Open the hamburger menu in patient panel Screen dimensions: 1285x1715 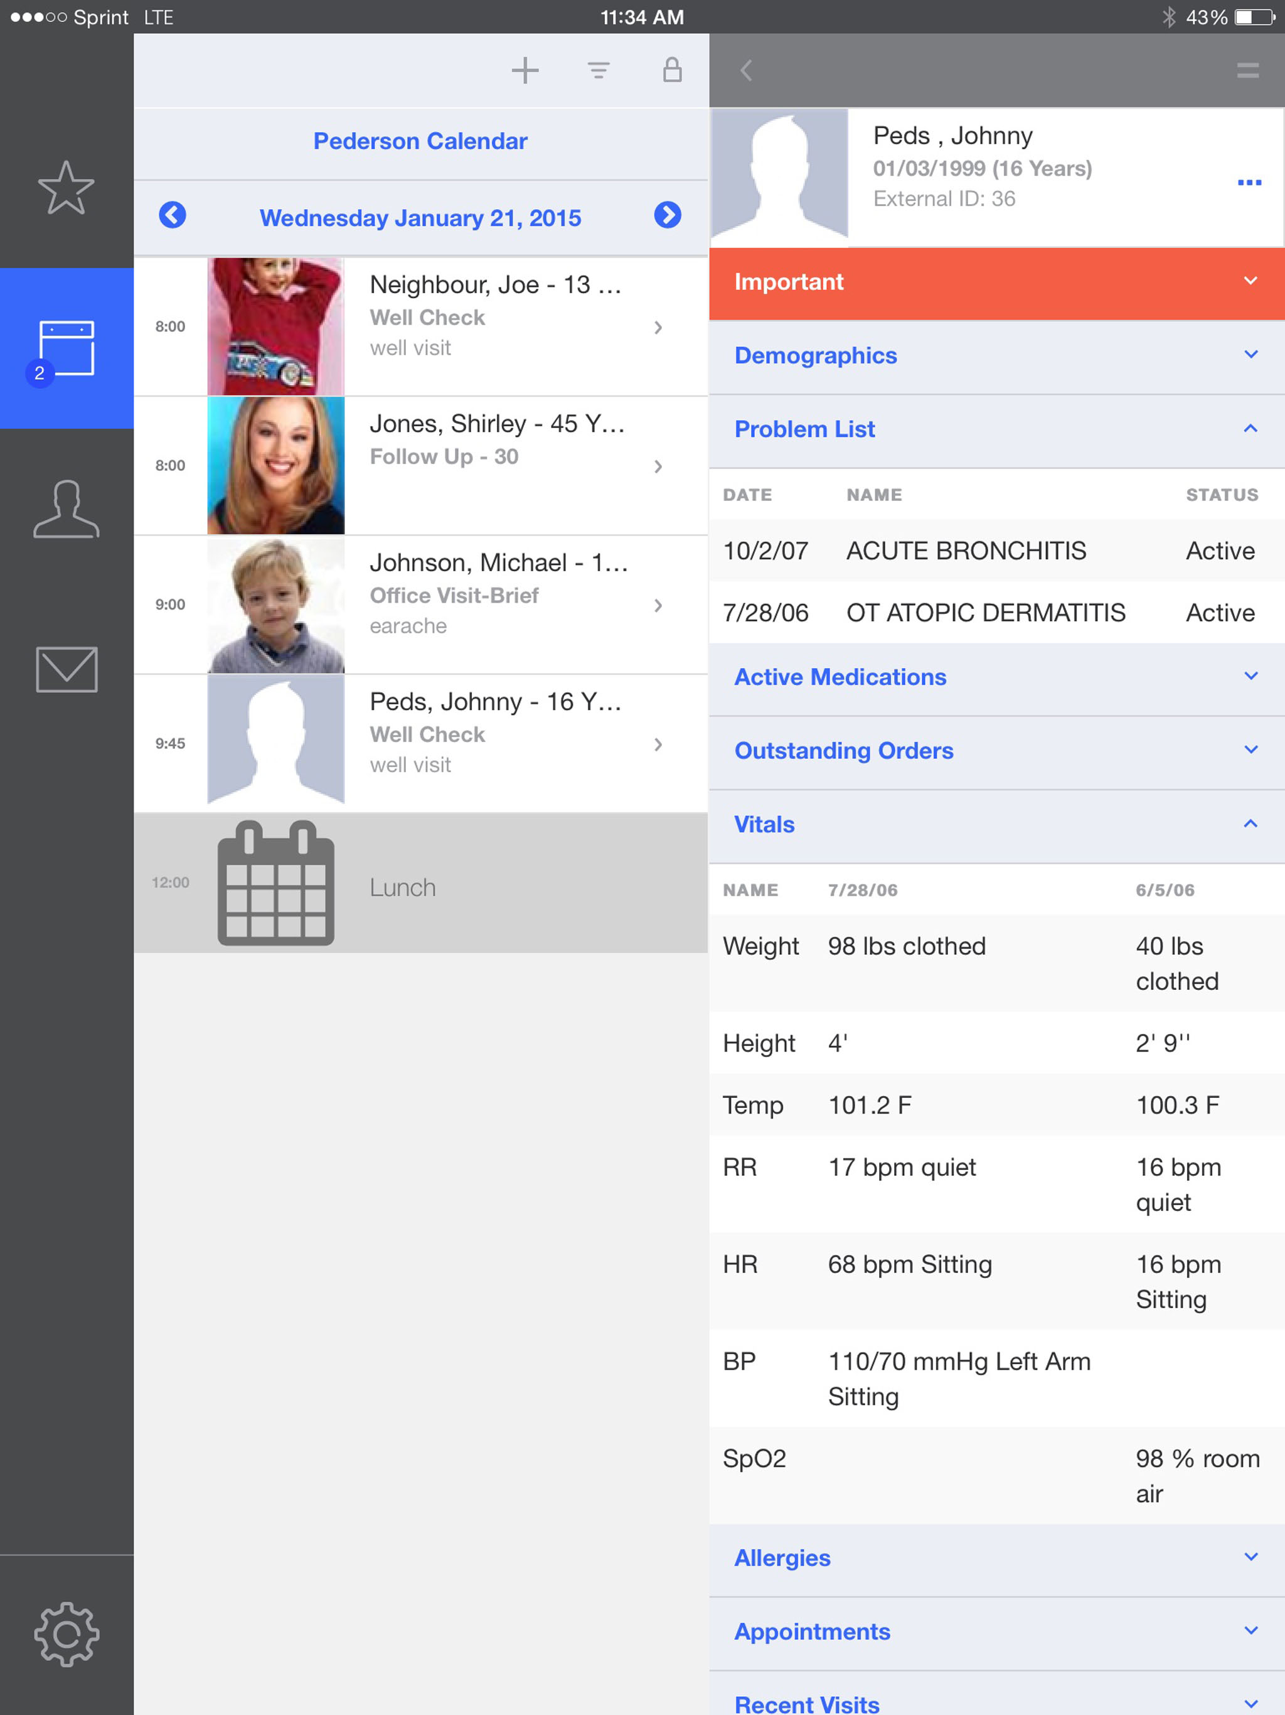tap(1247, 70)
